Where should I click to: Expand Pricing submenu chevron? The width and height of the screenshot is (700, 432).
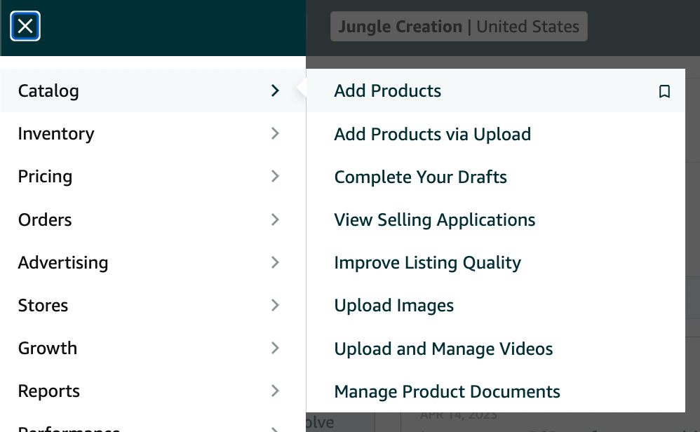[275, 176]
